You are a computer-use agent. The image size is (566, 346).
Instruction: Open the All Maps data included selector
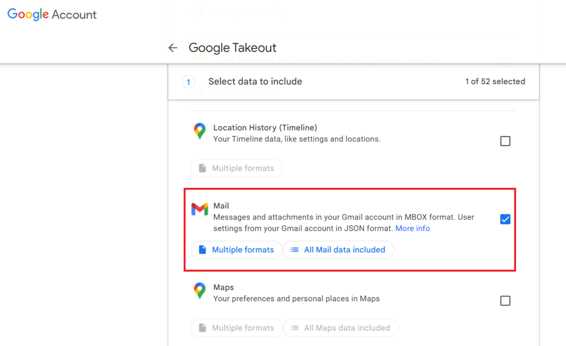tap(341, 328)
